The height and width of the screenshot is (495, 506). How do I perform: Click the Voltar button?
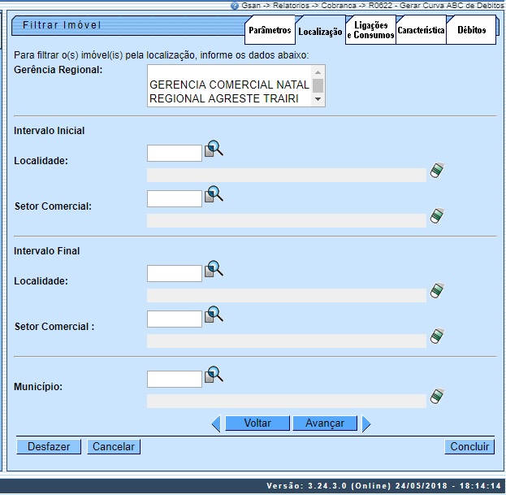pos(257,423)
